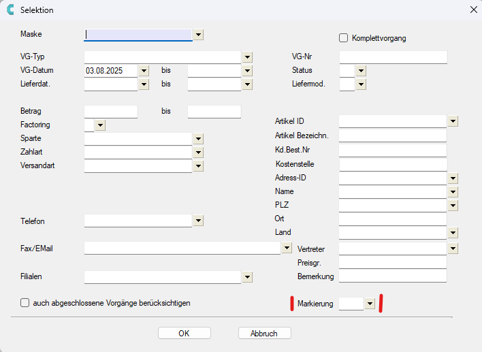482x352 pixels.
Task: Open the Artikel ID dropdown arrow
Action: pos(453,121)
